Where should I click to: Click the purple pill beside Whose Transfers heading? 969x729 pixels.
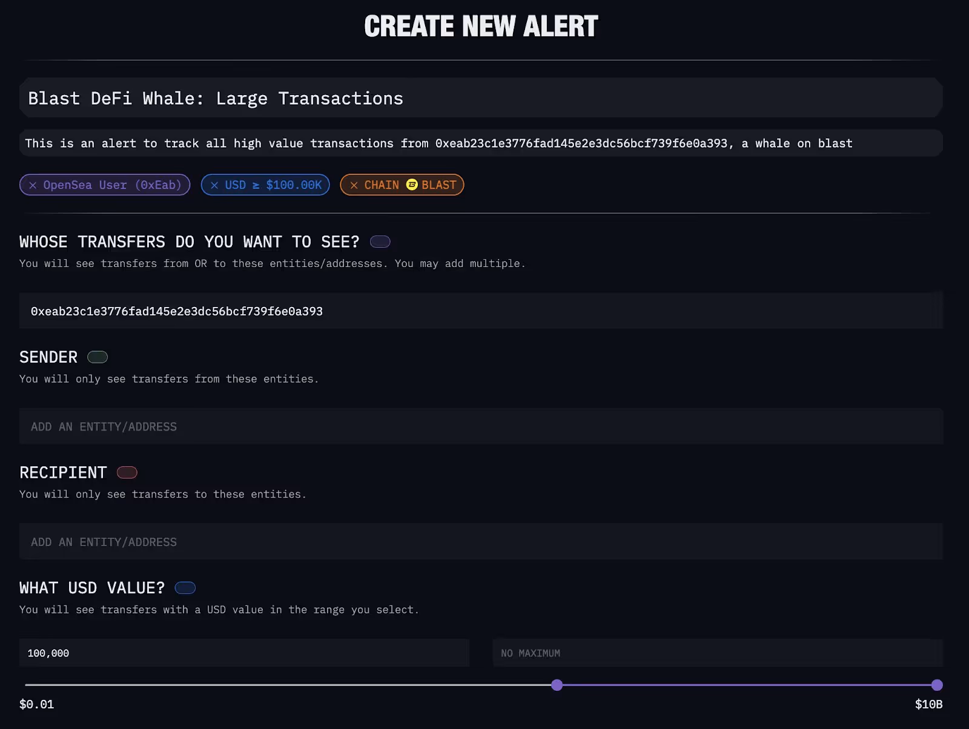tap(380, 242)
